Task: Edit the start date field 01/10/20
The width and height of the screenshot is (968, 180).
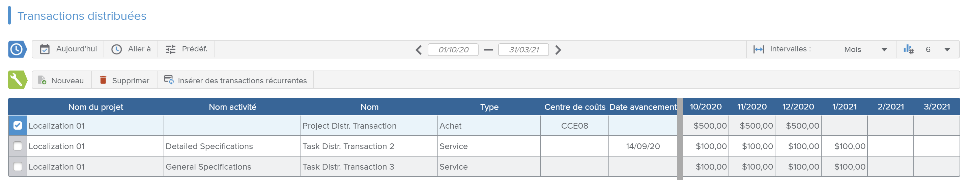Action: click(453, 50)
